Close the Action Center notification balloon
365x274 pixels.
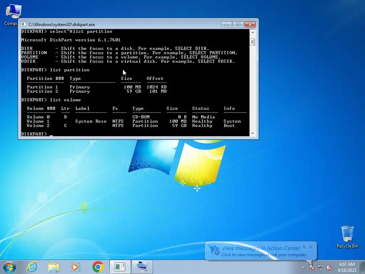(x=310, y=247)
